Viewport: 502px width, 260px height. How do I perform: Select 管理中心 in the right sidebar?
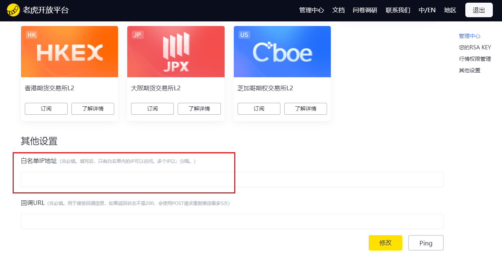coord(470,36)
